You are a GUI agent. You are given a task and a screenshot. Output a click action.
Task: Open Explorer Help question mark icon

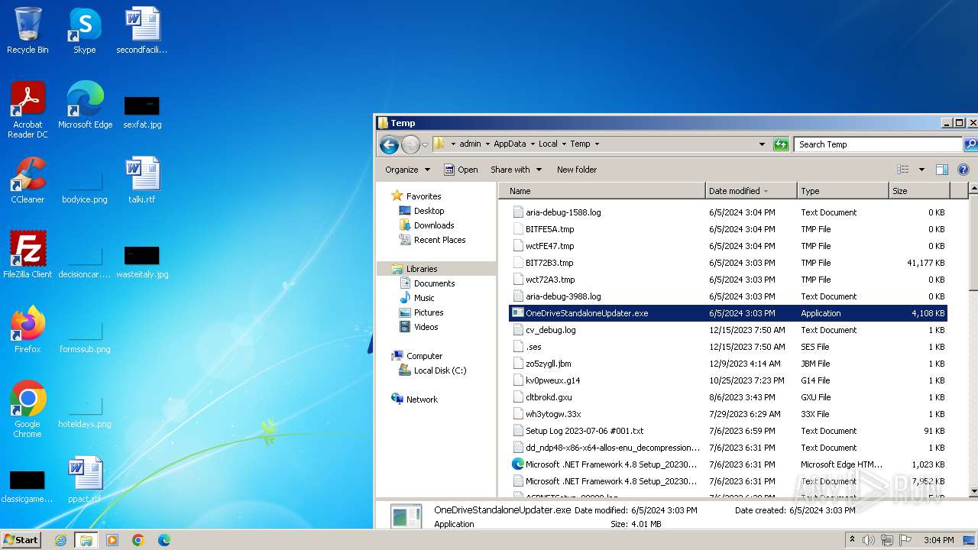[x=963, y=170]
